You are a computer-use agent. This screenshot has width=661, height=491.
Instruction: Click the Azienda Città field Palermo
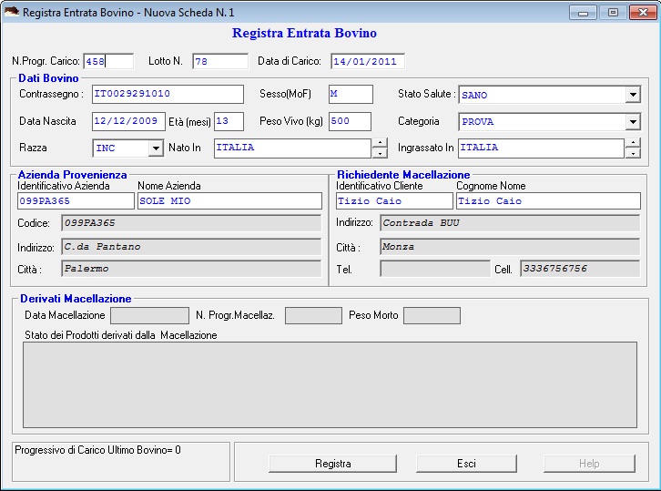(191, 269)
